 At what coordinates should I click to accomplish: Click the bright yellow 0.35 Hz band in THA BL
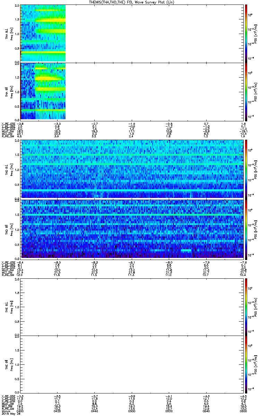click(x=43, y=52)
